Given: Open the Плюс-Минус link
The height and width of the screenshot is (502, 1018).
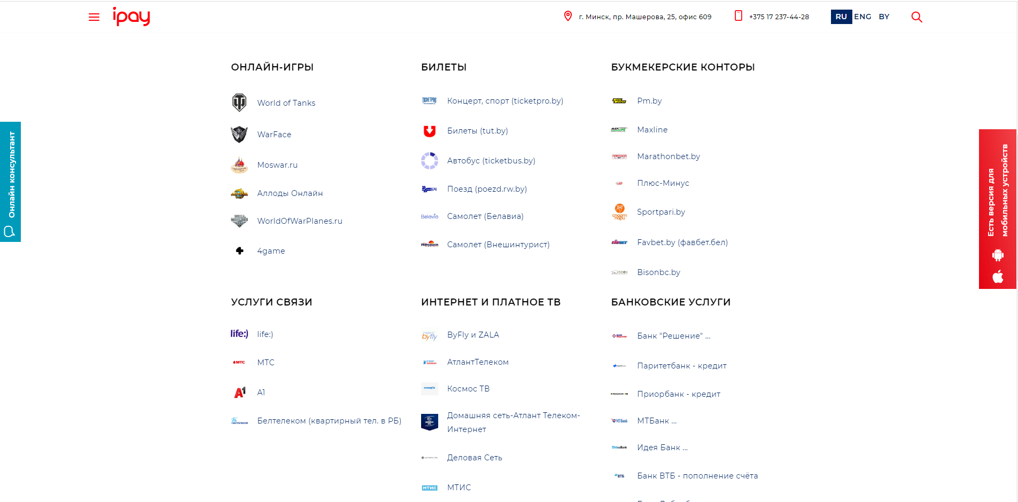Looking at the screenshot, I should click(663, 183).
